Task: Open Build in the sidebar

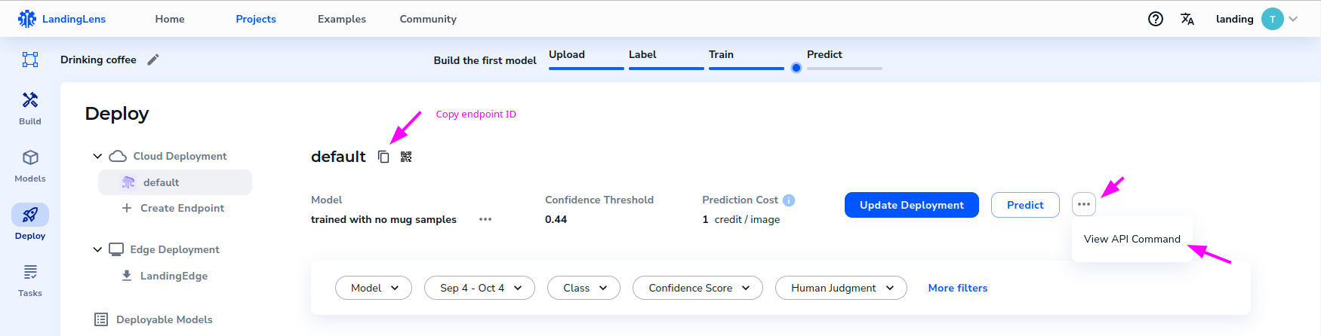Action: [30, 108]
